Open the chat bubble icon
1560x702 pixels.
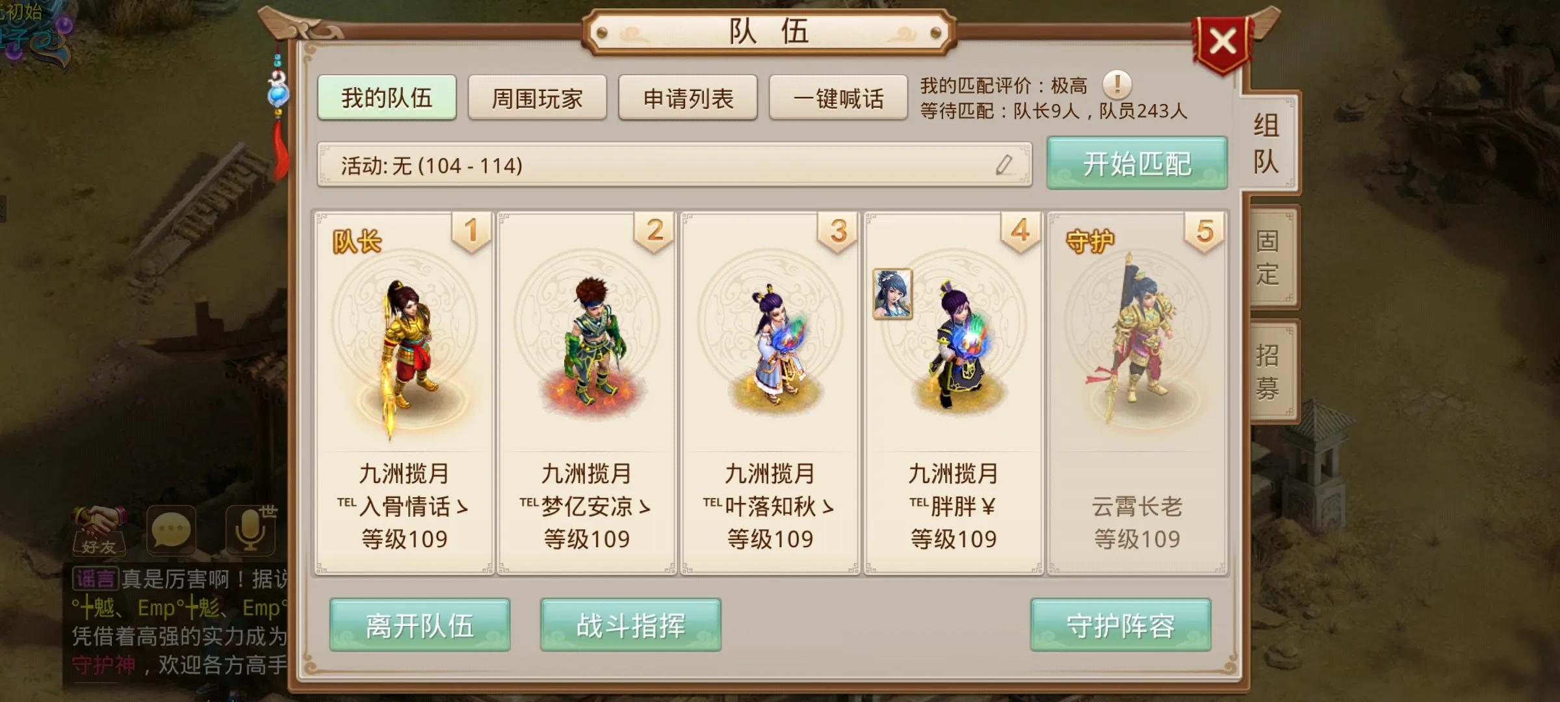pyautogui.click(x=170, y=530)
